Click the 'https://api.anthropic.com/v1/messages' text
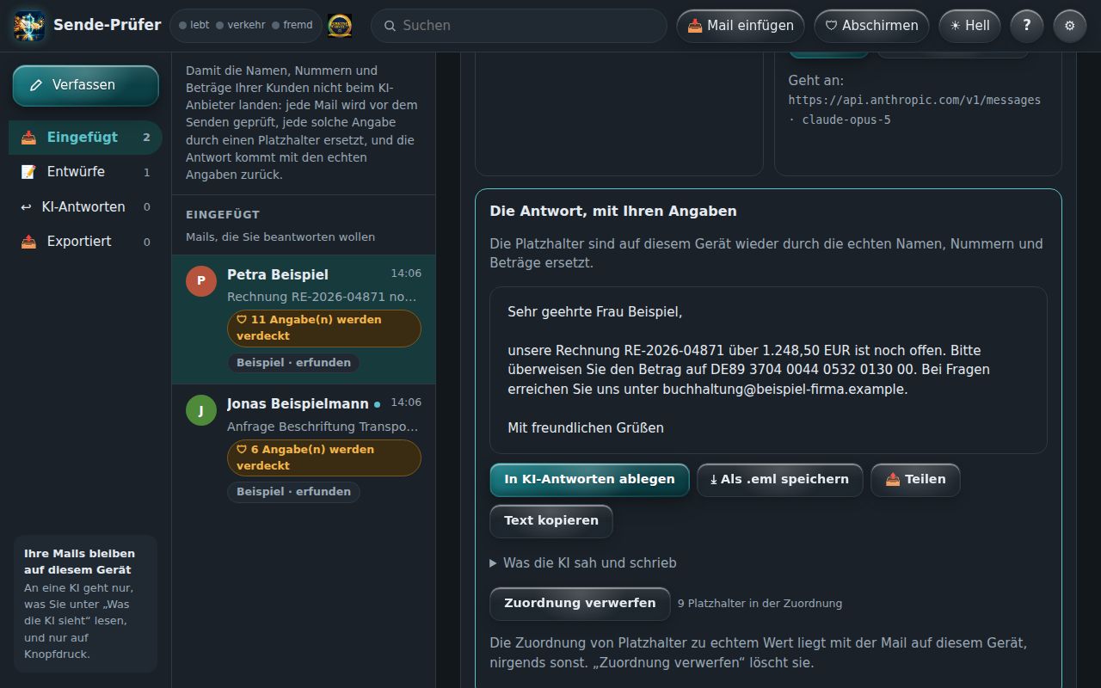The image size is (1101, 688). [x=914, y=101]
